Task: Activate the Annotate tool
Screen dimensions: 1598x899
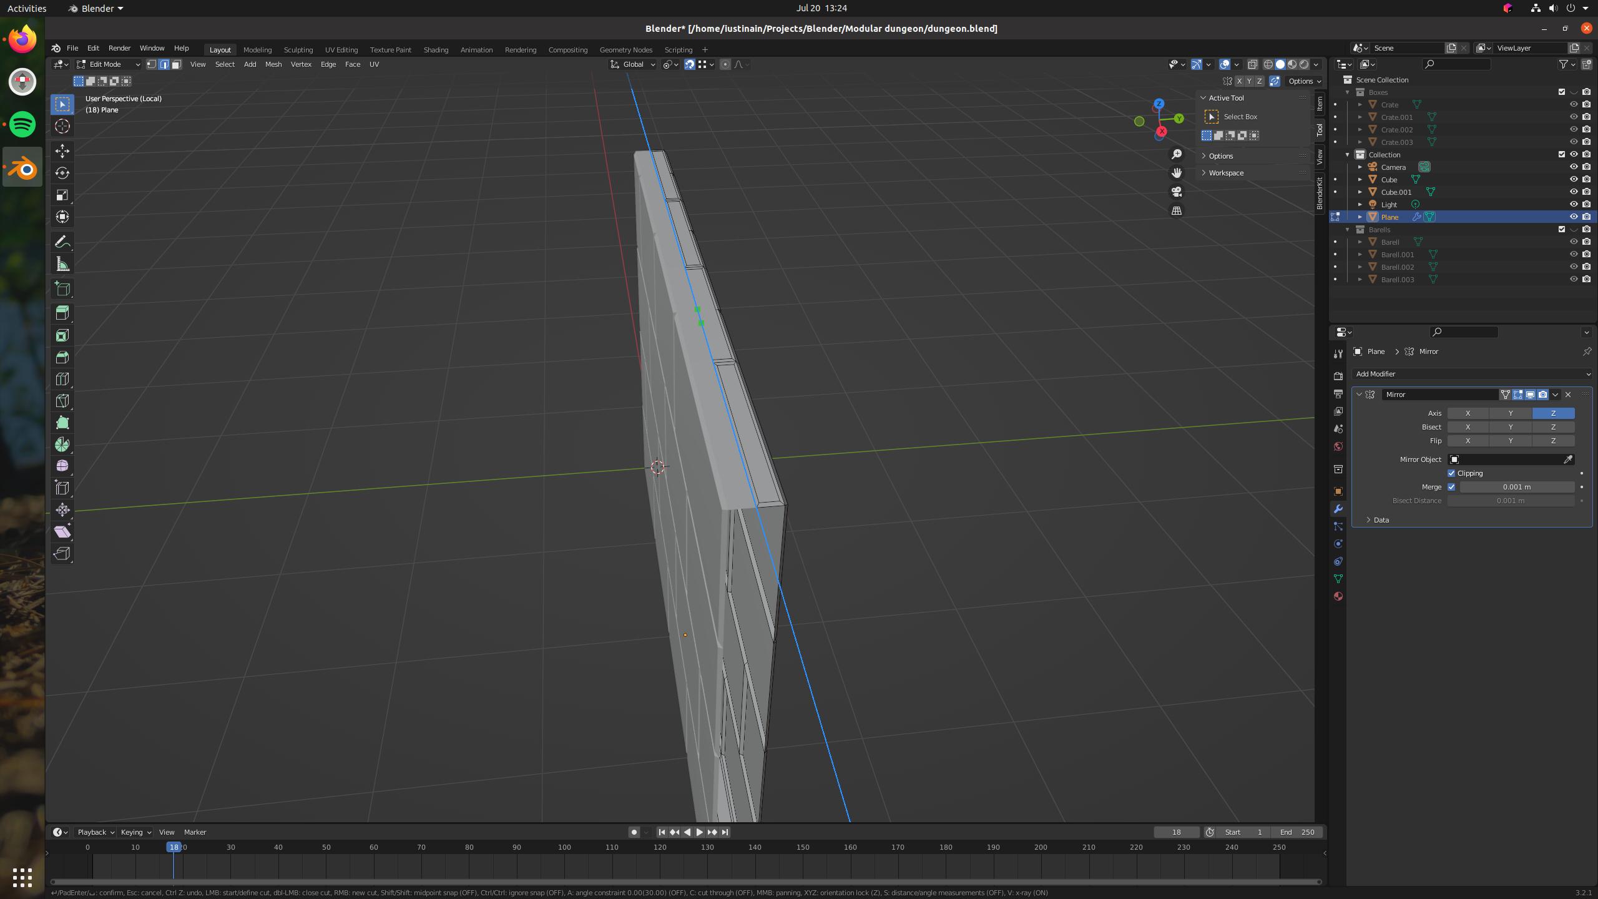Action: coord(62,242)
